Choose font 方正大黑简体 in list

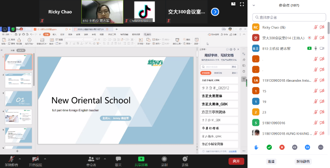pyautogui.click(x=219, y=96)
